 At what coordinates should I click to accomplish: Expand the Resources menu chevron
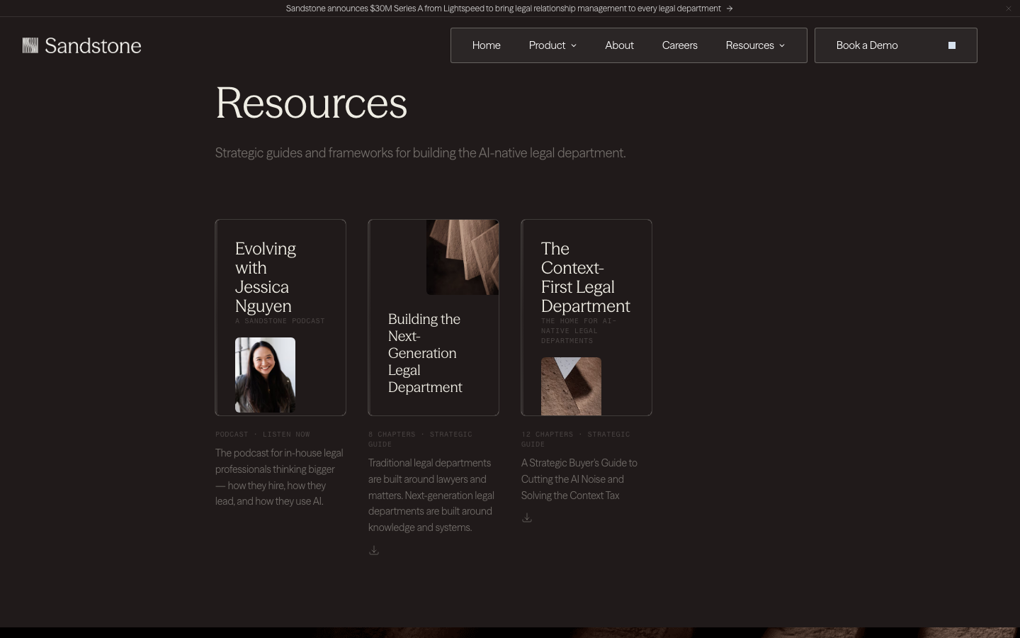pyautogui.click(x=782, y=45)
